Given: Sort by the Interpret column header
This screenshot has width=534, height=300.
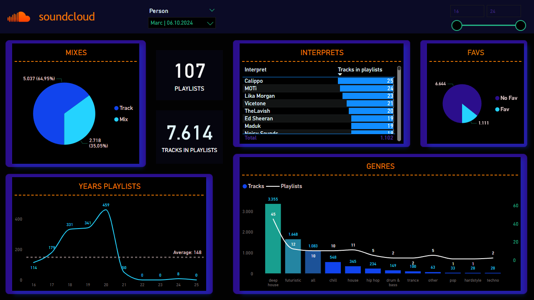Looking at the screenshot, I should [256, 70].
